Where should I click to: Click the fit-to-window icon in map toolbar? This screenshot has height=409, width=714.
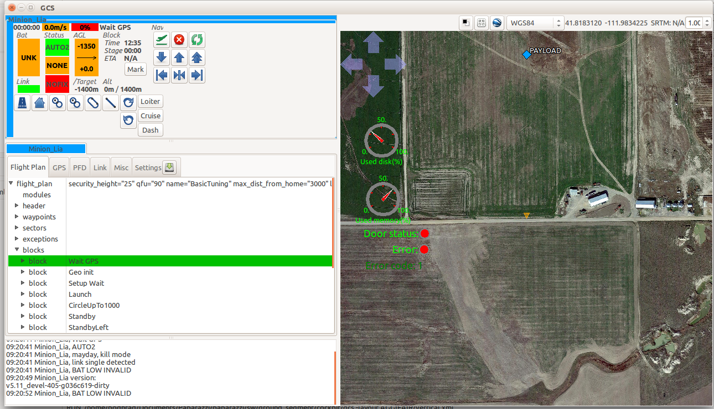482,23
